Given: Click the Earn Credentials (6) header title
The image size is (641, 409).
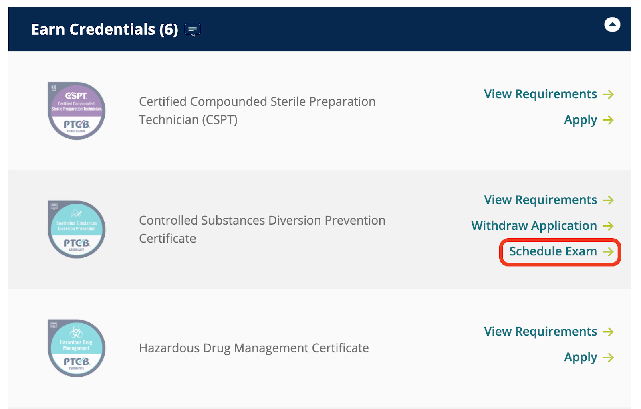Looking at the screenshot, I should point(105,30).
